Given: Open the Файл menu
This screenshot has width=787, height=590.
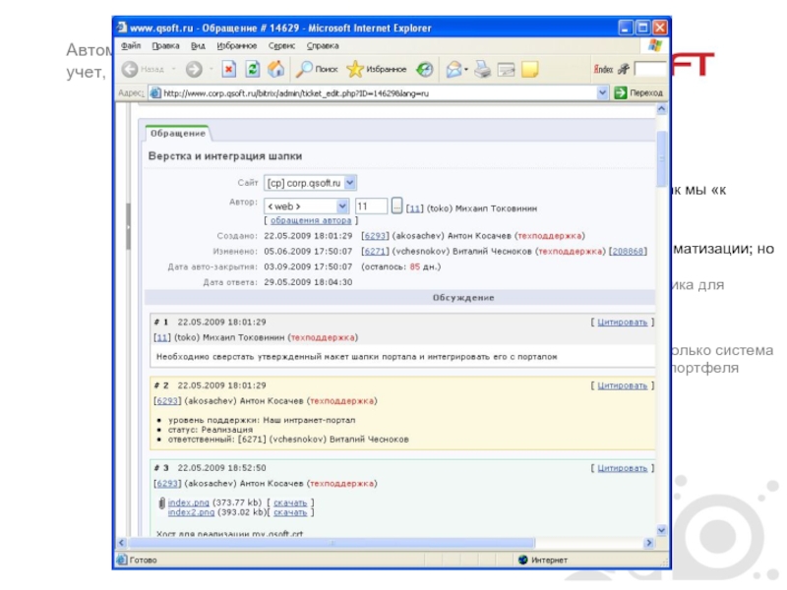Looking at the screenshot, I should pos(131,45).
